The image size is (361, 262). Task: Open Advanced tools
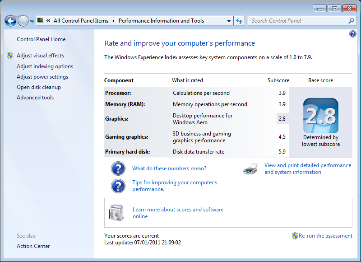[35, 98]
